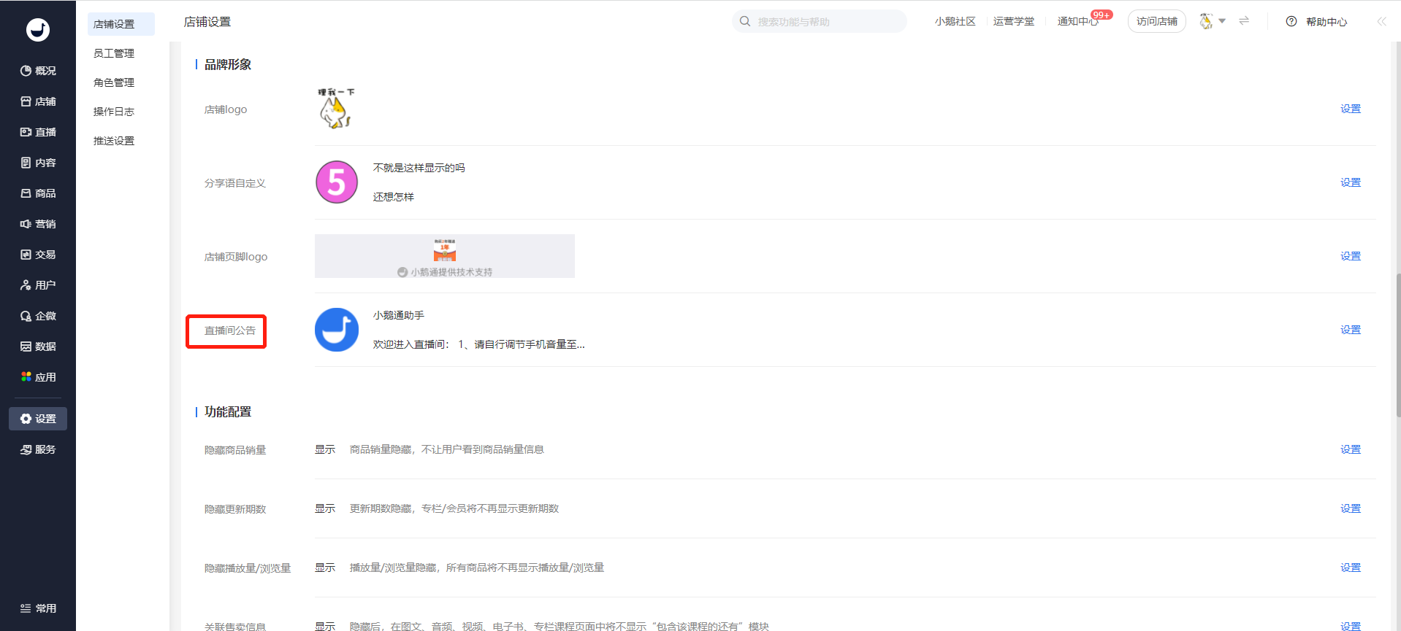The image size is (1401, 631).
Task: Open 营销 marketing section
Action: point(38,224)
